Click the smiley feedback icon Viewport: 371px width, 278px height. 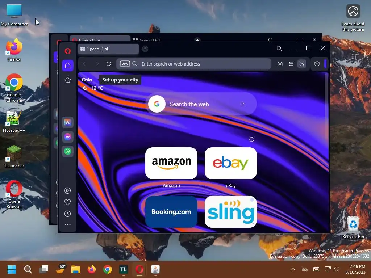click(x=252, y=139)
